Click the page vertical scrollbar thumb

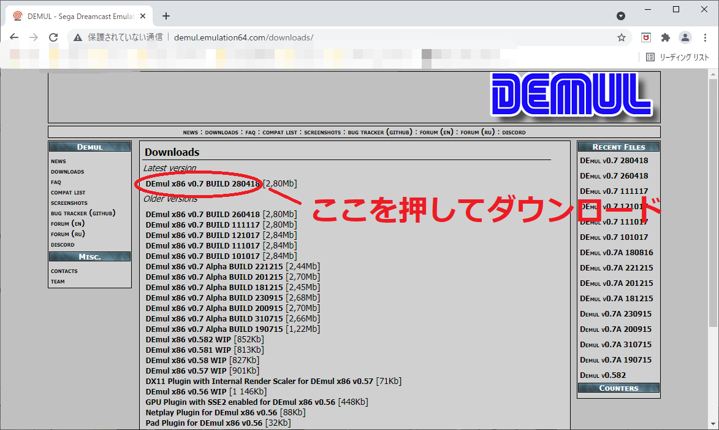pos(713,202)
